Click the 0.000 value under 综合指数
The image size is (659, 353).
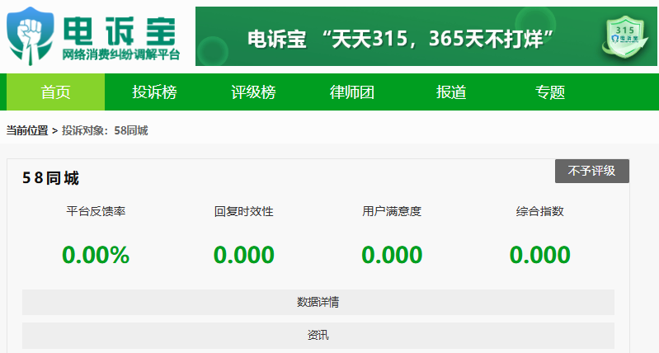pos(539,255)
